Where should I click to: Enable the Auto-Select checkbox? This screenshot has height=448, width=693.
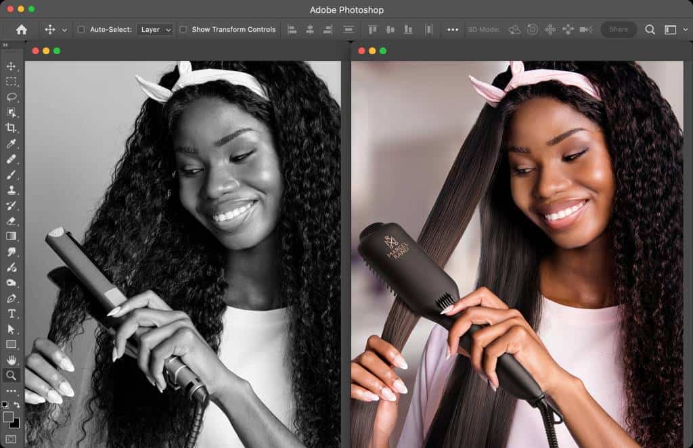[81, 30]
